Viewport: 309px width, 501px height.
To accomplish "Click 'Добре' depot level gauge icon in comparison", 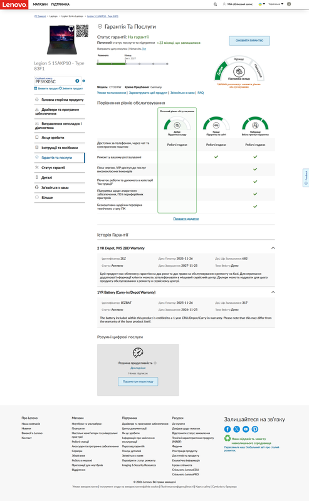I will (x=177, y=125).
